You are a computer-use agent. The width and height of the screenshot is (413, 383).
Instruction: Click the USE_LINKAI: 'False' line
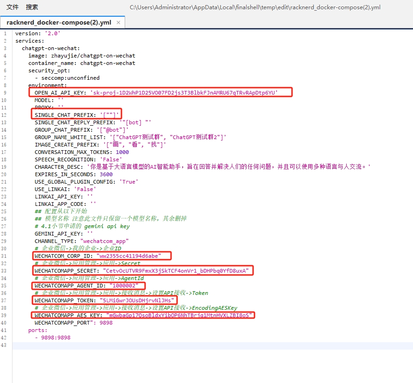(x=65, y=189)
